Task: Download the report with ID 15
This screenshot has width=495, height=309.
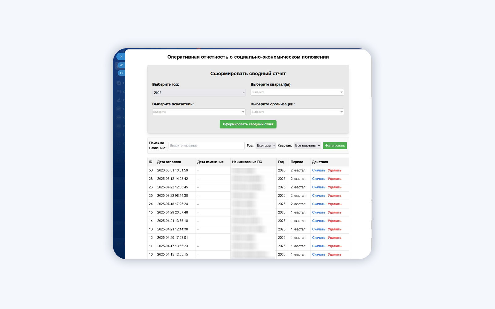Action: click(x=319, y=212)
